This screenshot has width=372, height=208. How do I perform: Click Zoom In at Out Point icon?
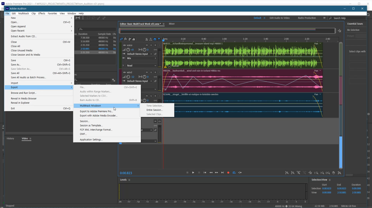pos(322,173)
